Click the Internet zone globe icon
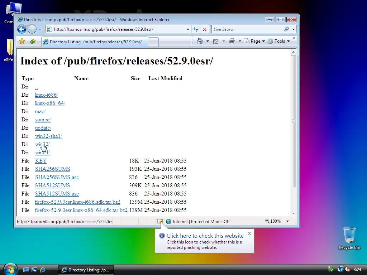 pos(168,221)
